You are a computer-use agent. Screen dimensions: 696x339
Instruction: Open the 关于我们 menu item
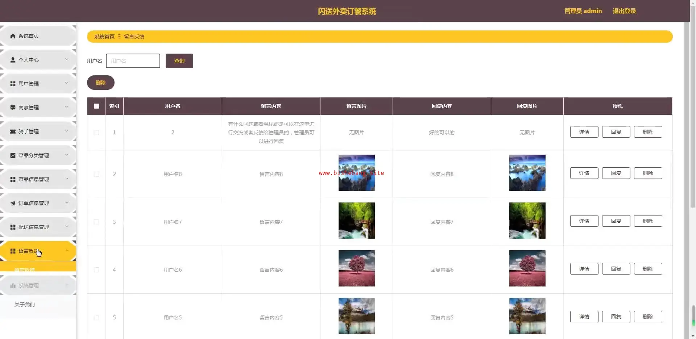[25, 305]
